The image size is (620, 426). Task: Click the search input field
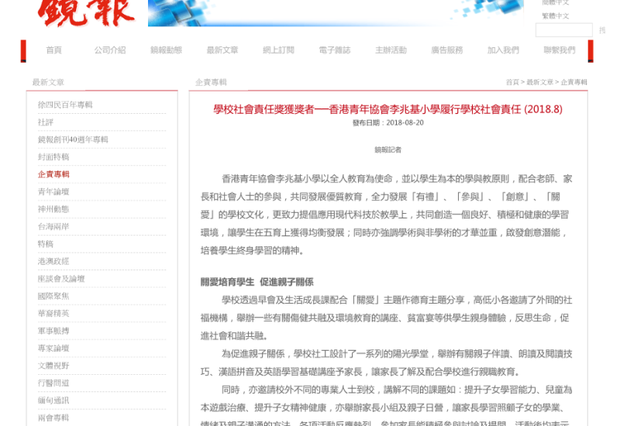[563, 30]
